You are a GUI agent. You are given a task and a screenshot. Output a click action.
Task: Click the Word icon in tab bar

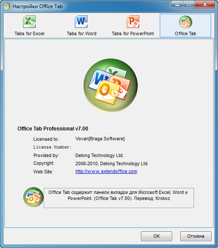click(81, 22)
